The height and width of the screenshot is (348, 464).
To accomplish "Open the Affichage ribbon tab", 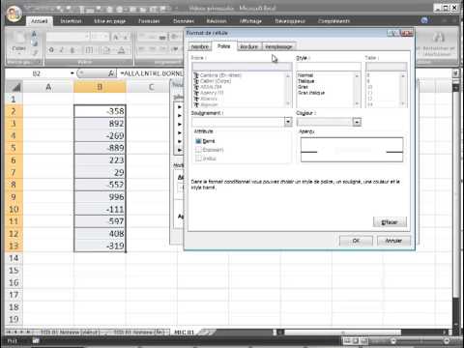I will pyautogui.click(x=250, y=21).
